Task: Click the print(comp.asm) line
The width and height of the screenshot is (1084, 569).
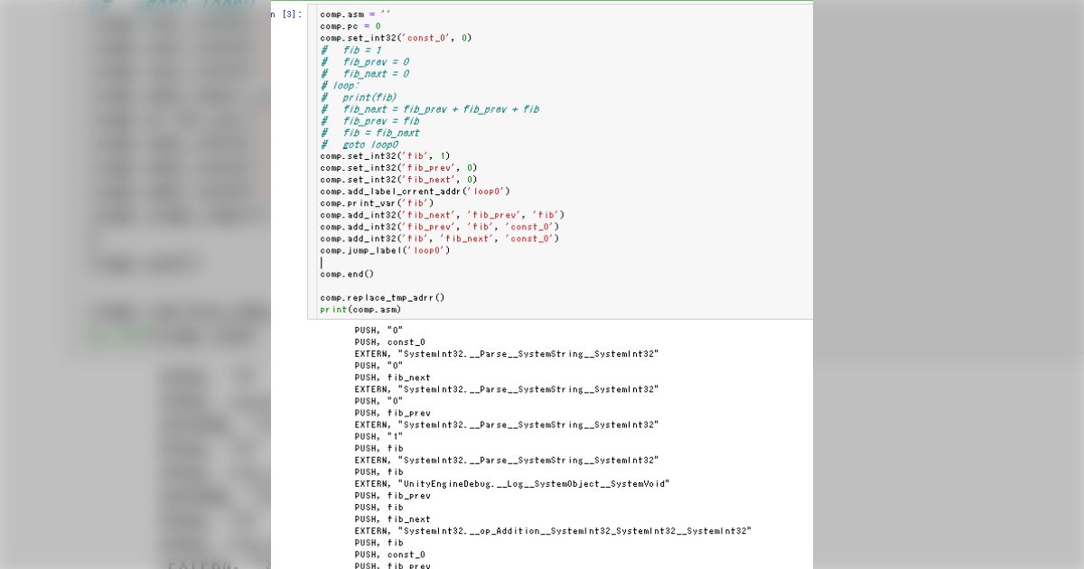Action: tap(360, 310)
